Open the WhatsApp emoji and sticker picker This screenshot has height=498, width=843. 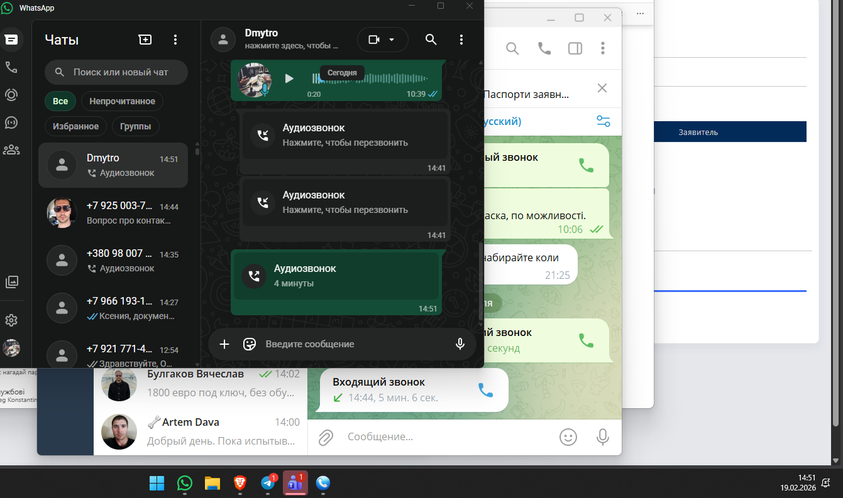tap(250, 344)
